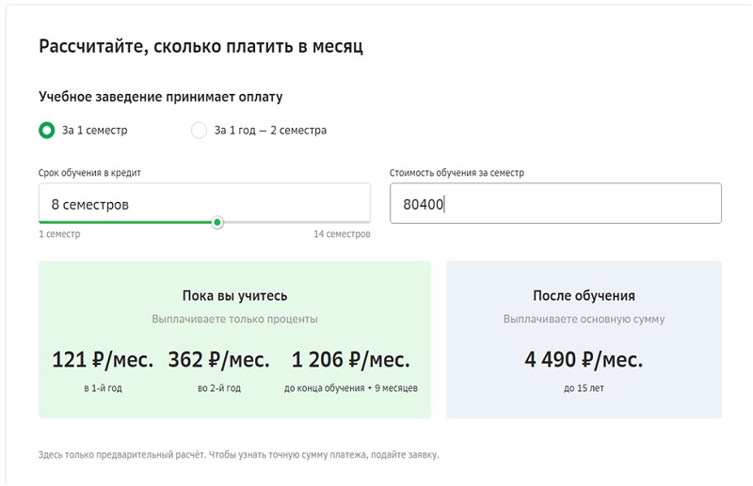Click the "Пока вы учитесь" card title
The width and height of the screenshot is (753, 486).
[234, 296]
